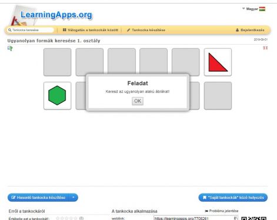Select the green hexagon card

pyautogui.click(x=57, y=96)
